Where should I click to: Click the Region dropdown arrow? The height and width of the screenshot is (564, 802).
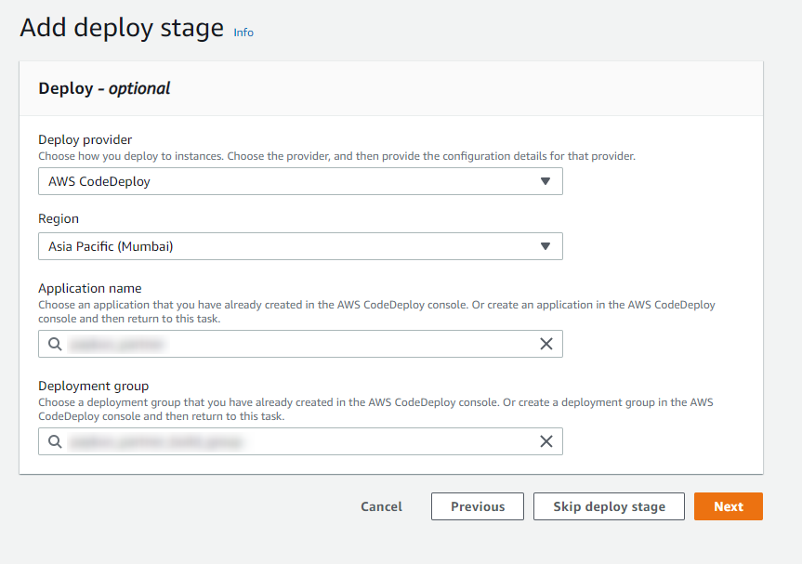click(x=546, y=246)
